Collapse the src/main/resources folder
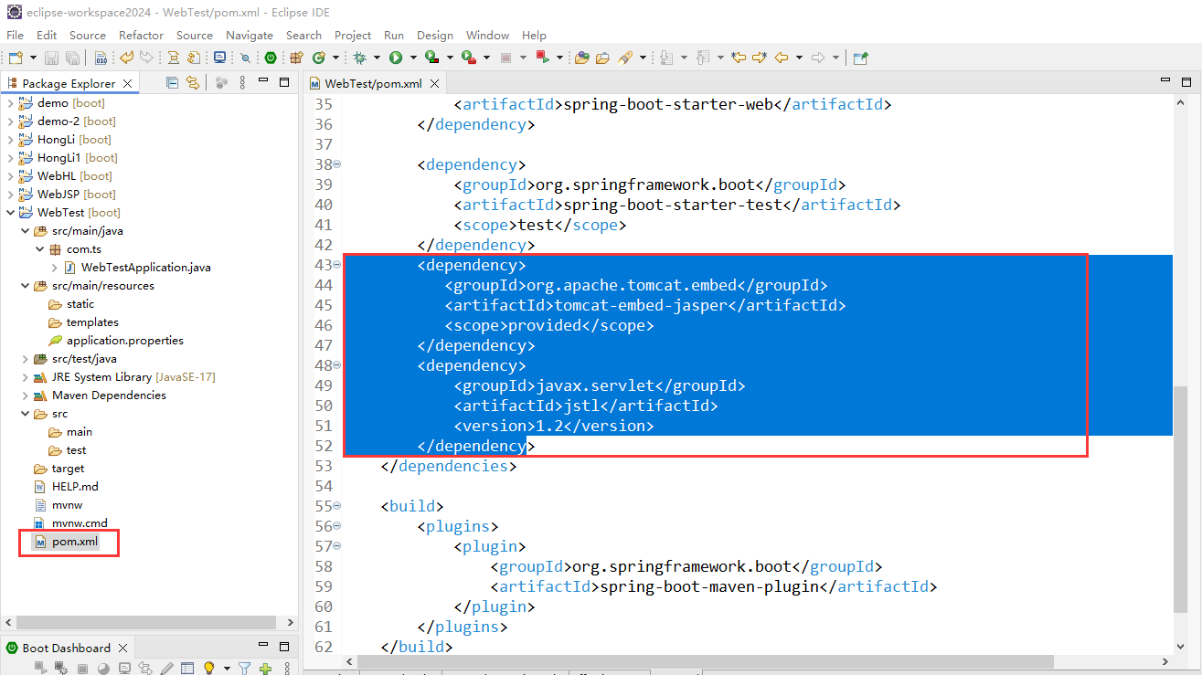This screenshot has height=675, width=1202. [26, 285]
